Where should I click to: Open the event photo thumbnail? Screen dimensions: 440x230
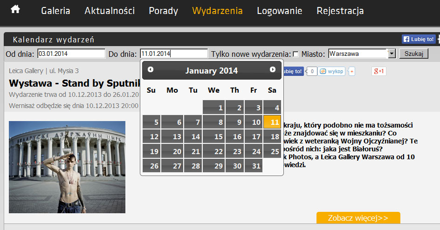tap(67, 167)
